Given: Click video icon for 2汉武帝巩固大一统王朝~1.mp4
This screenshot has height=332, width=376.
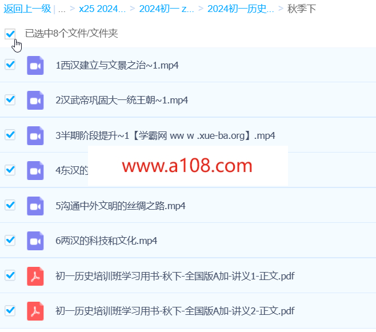Looking at the screenshot, I should pyautogui.click(x=35, y=100).
